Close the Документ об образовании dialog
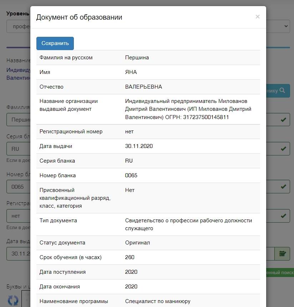 258,16
